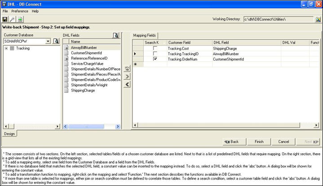
Task: Click the DHL Fields scrollbar right arrow
Action: point(118,127)
